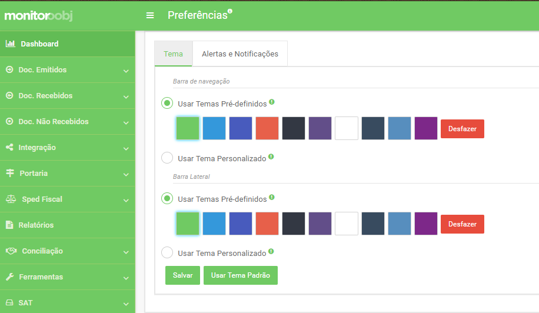Expand the Doc. Recebidos chevron

coord(126,97)
